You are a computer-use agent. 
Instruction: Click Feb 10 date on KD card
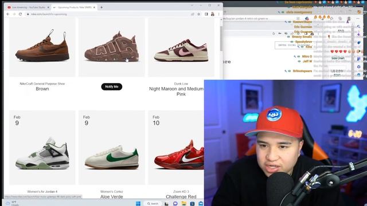coord(156,120)
